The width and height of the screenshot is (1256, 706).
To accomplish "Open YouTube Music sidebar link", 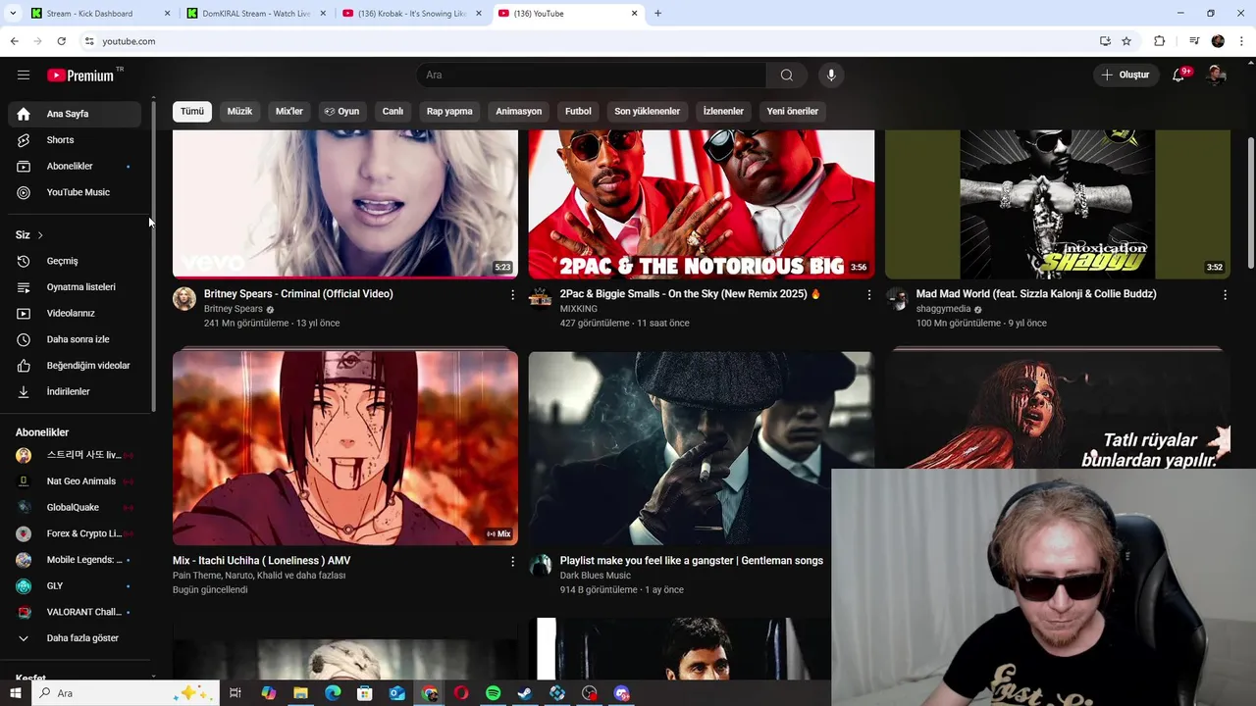I will [x=75, y=192].
